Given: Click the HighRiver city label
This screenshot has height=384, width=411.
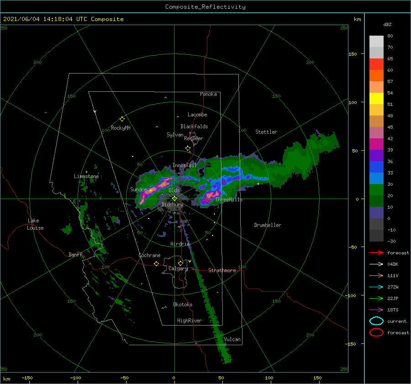Looking at the screenshot, I should 190,321.
